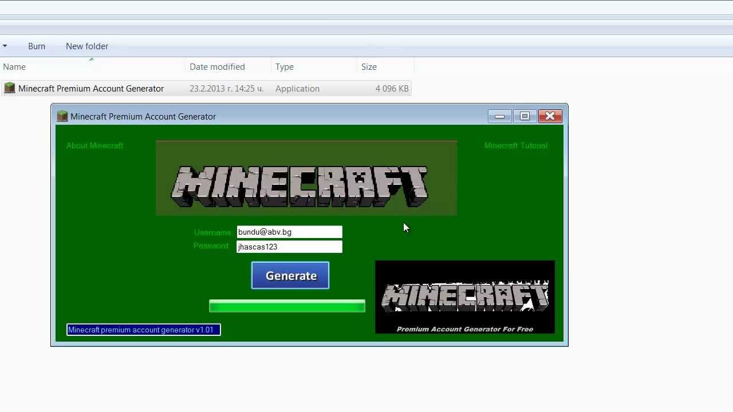Click the Generate button

click(x=290, y=275)
